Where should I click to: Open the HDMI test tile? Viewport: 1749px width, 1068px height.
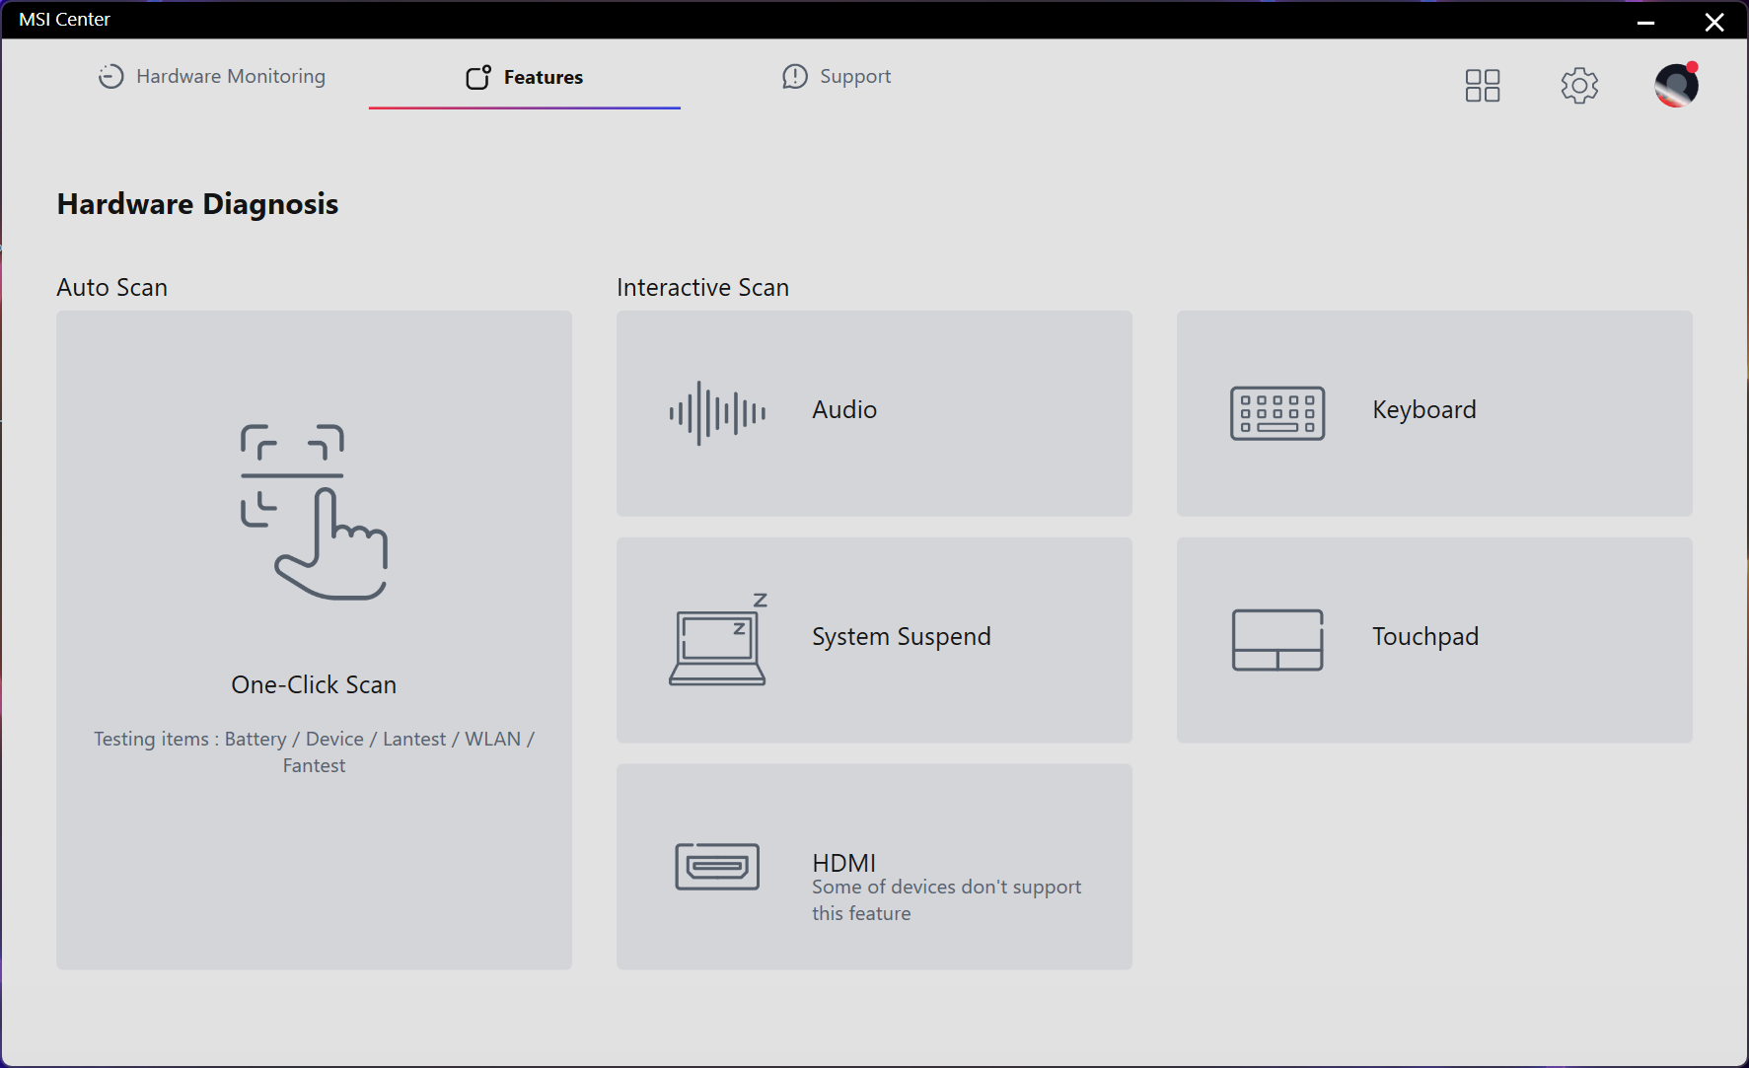(x=874, y=867)
